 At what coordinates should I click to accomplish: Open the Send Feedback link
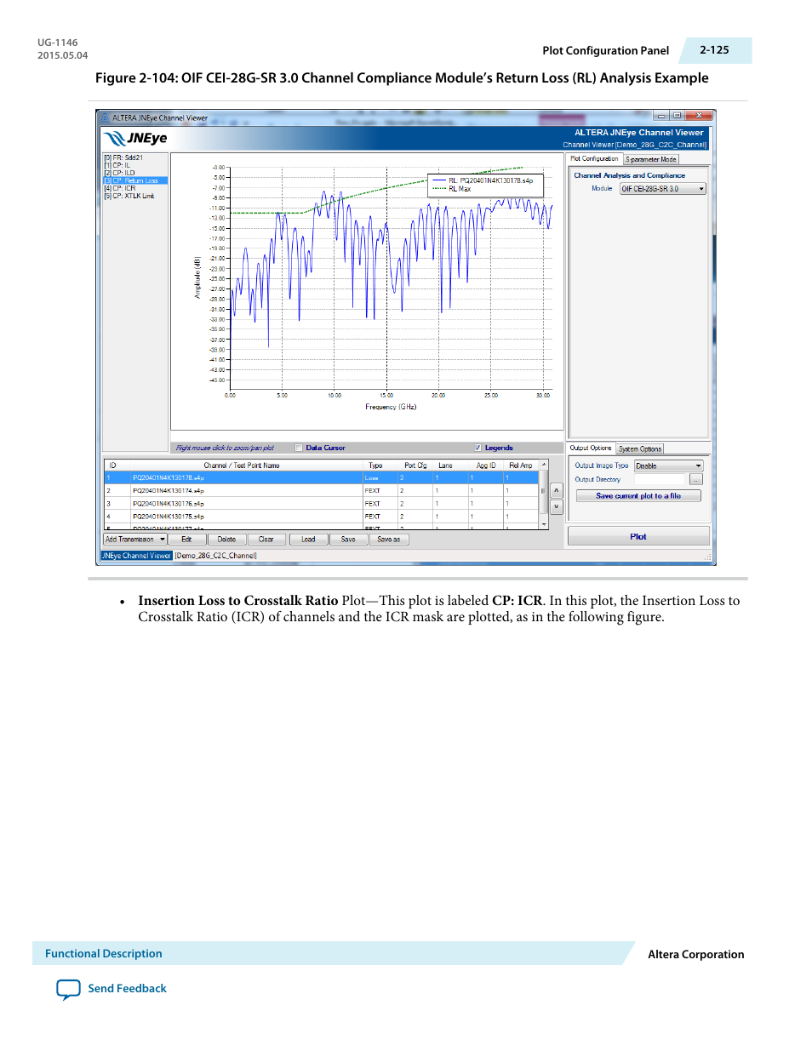127,989
